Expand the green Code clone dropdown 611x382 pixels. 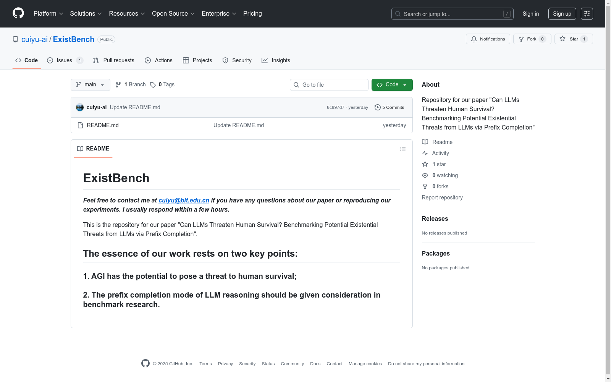pyautogui.click(x=392, y=85)
